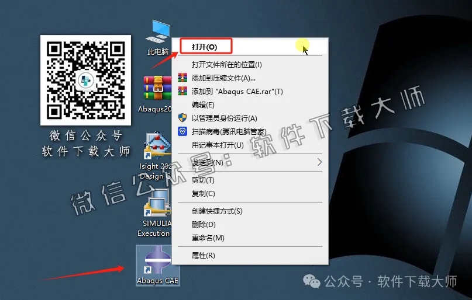Click the Tencent PC Manager scan icon

182,131
